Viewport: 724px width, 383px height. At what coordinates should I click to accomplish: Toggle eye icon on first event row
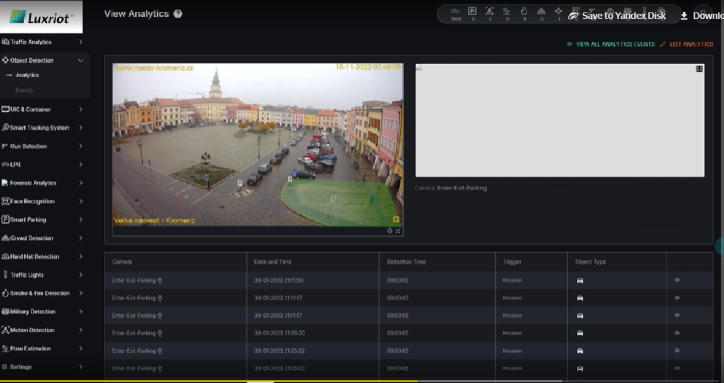coord(677,280)
